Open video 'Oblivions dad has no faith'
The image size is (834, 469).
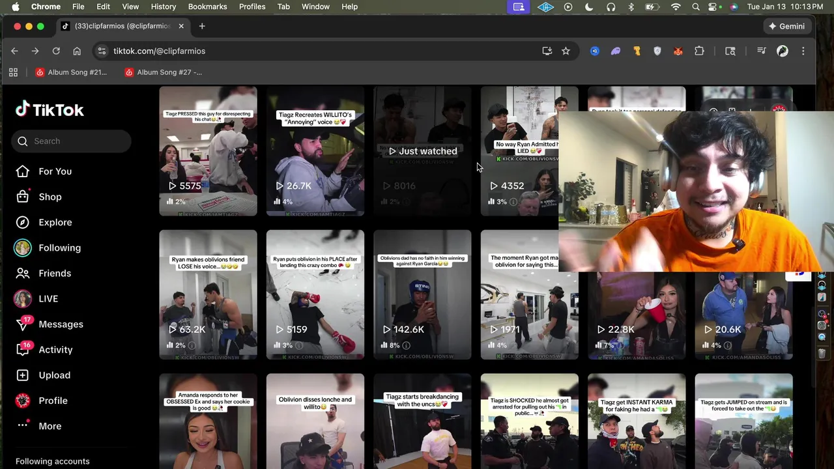422,294
